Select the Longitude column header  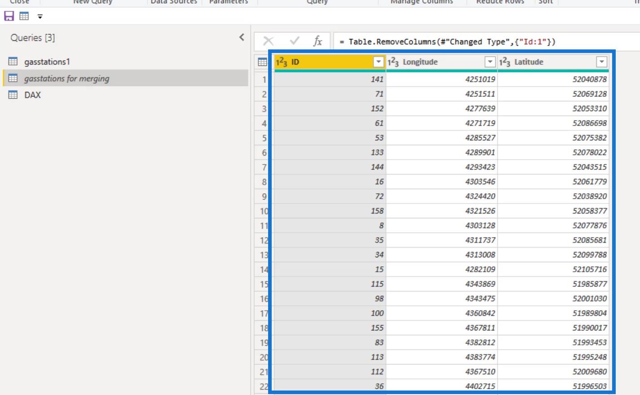click(x=441, y=62)
